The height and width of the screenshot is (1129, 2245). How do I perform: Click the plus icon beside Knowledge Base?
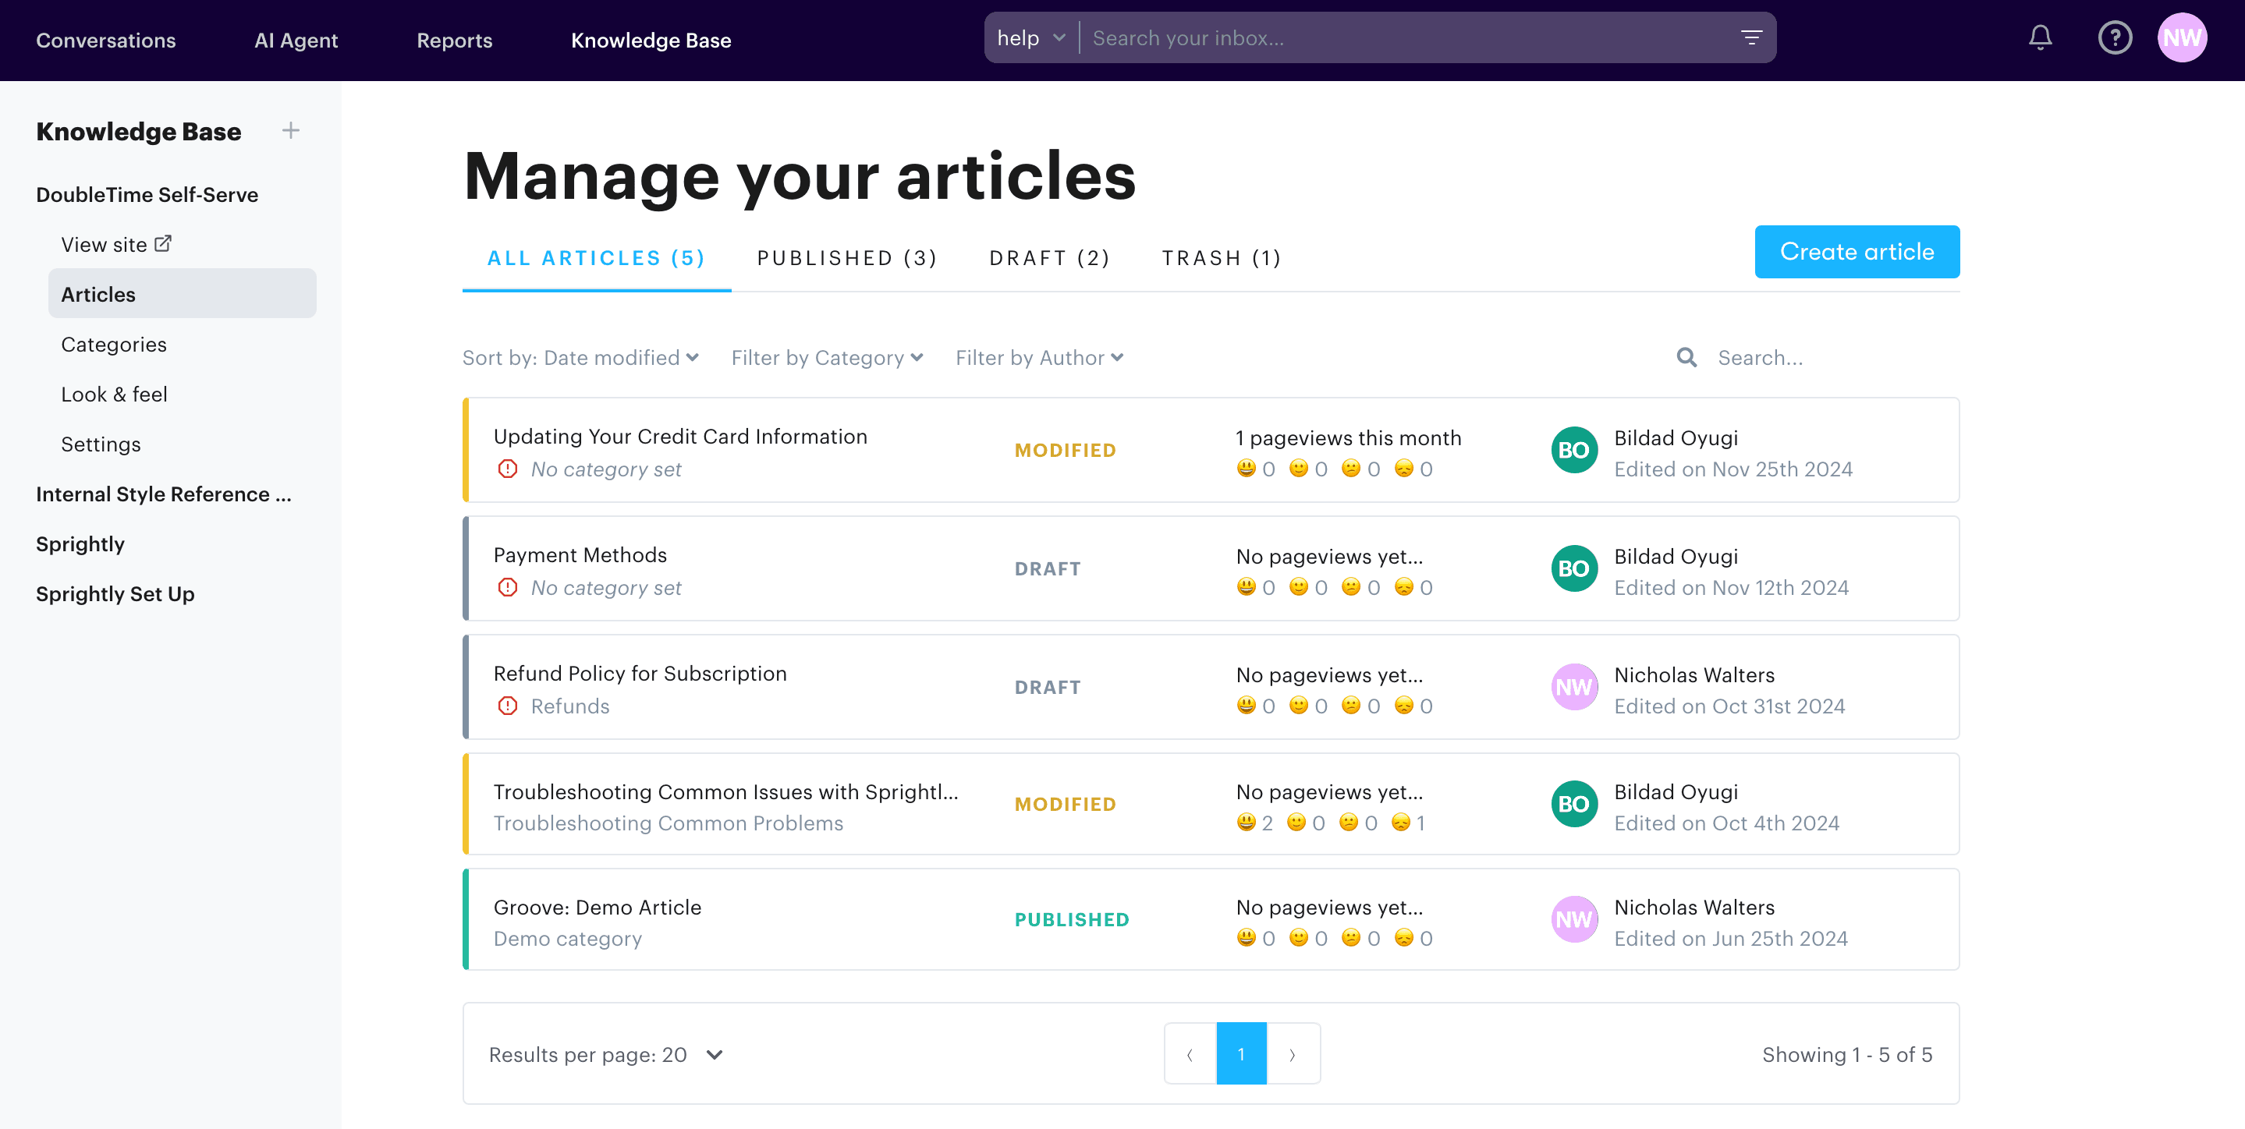coord(291,131)
